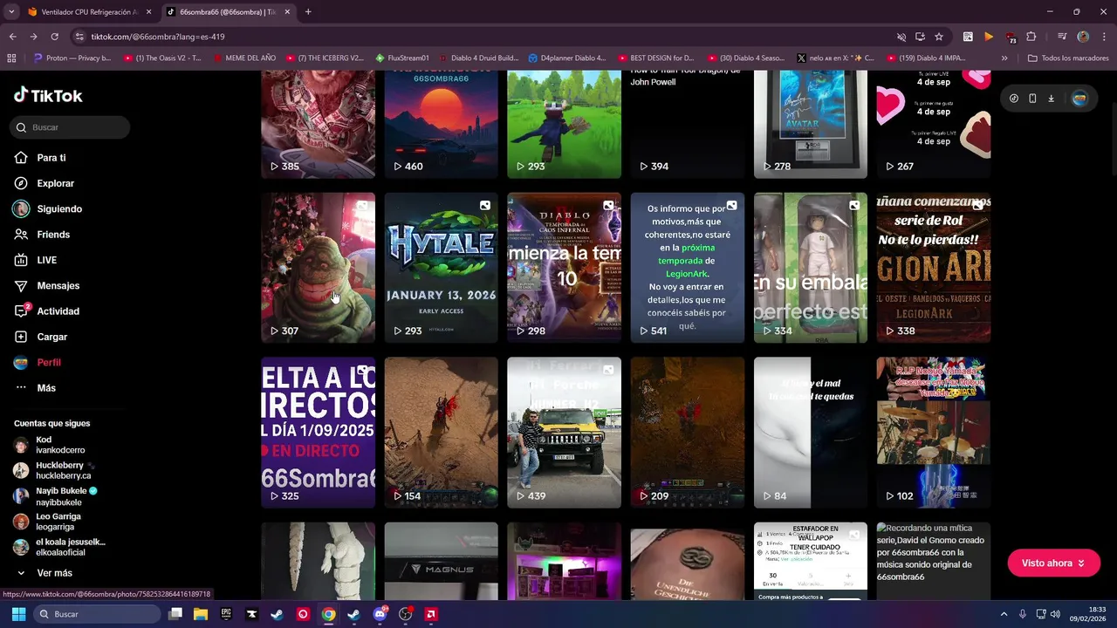
Task: Open LegionArk announcement post with 541 views
Action: 687,268
